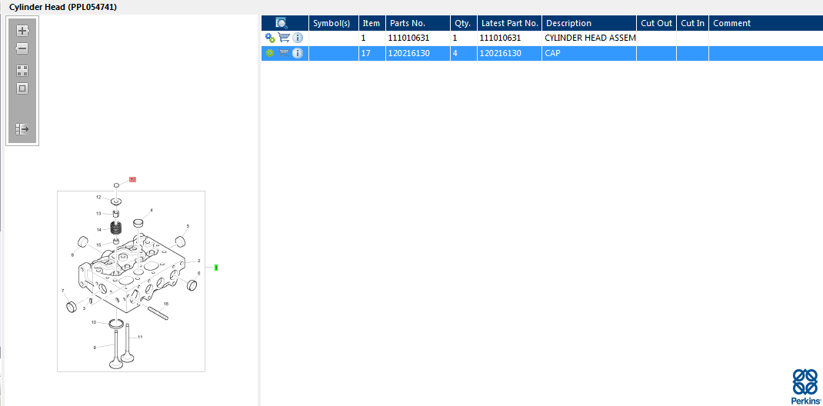823x406 pixels.
Task: Zoom in on the parts diagram
Action: [22, 31]
